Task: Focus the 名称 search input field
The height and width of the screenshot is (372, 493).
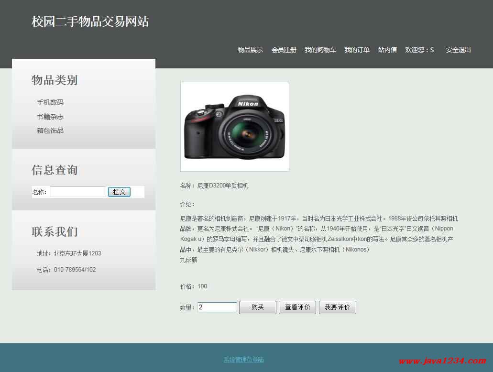Action: click(x=78, y=192)
